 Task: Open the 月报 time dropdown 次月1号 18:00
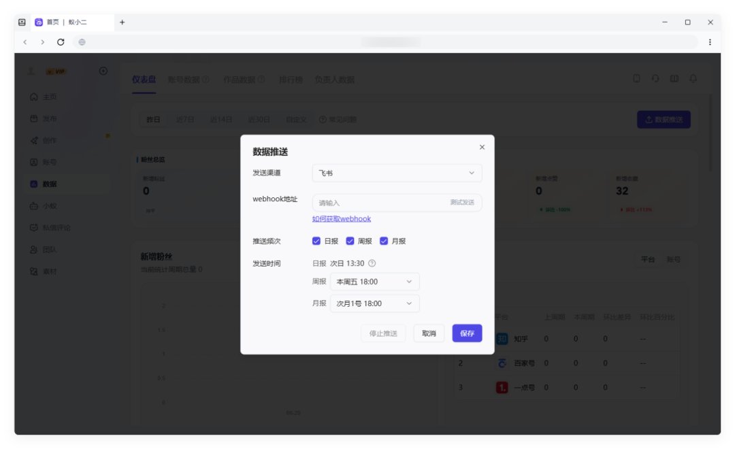click(374, 303)
